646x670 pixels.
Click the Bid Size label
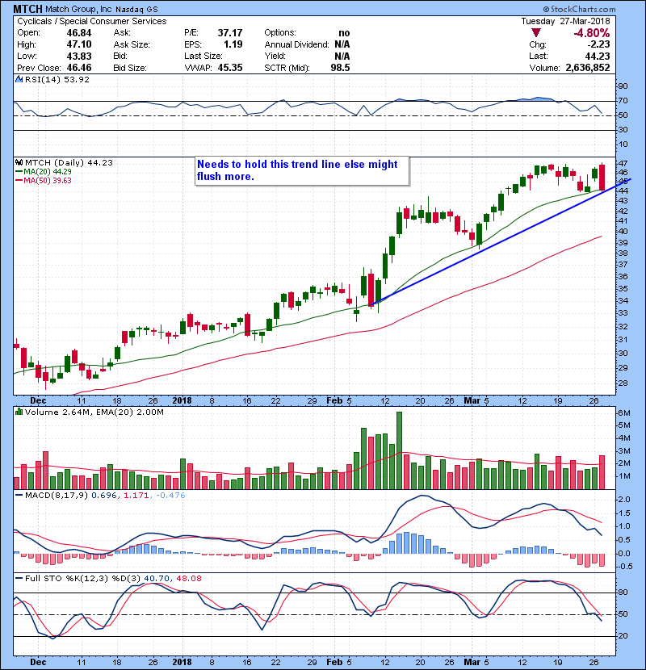pos(130,68)
